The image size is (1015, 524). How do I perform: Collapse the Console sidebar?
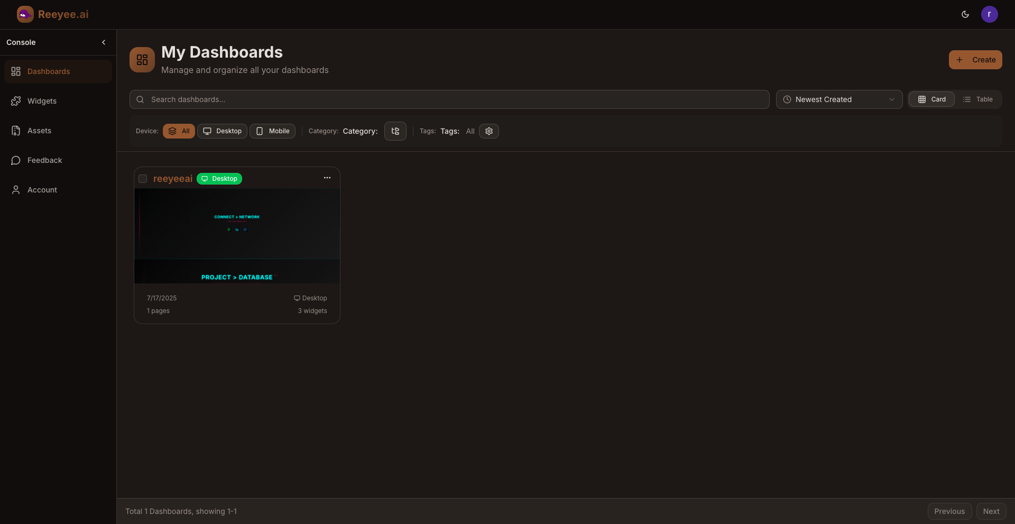click(x=104, y=42)
